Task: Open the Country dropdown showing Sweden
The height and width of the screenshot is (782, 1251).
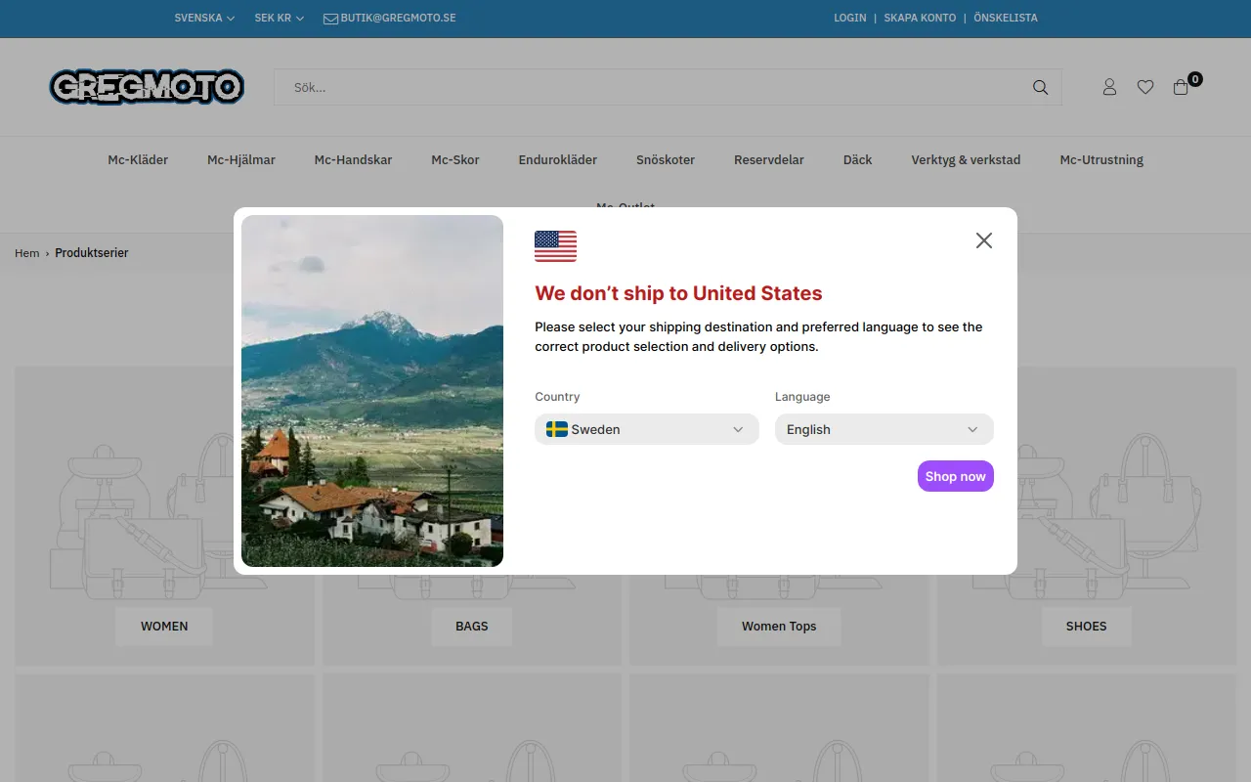Action: 647,429
